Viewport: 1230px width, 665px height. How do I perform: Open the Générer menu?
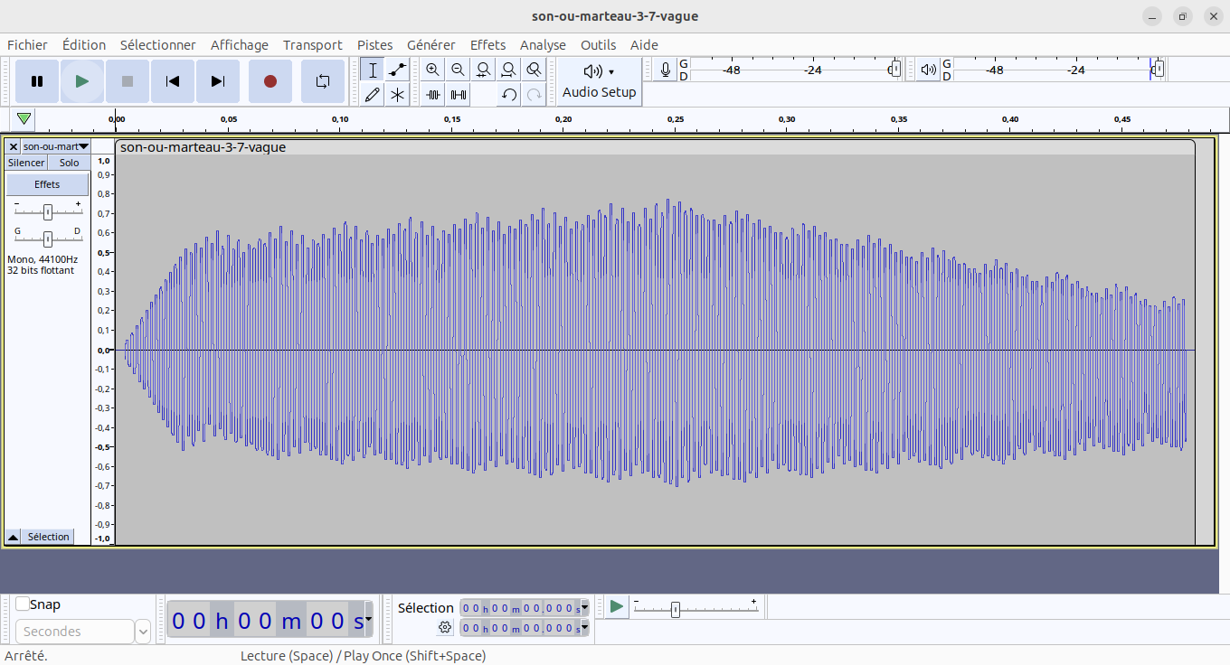click(x=430, y=45)
